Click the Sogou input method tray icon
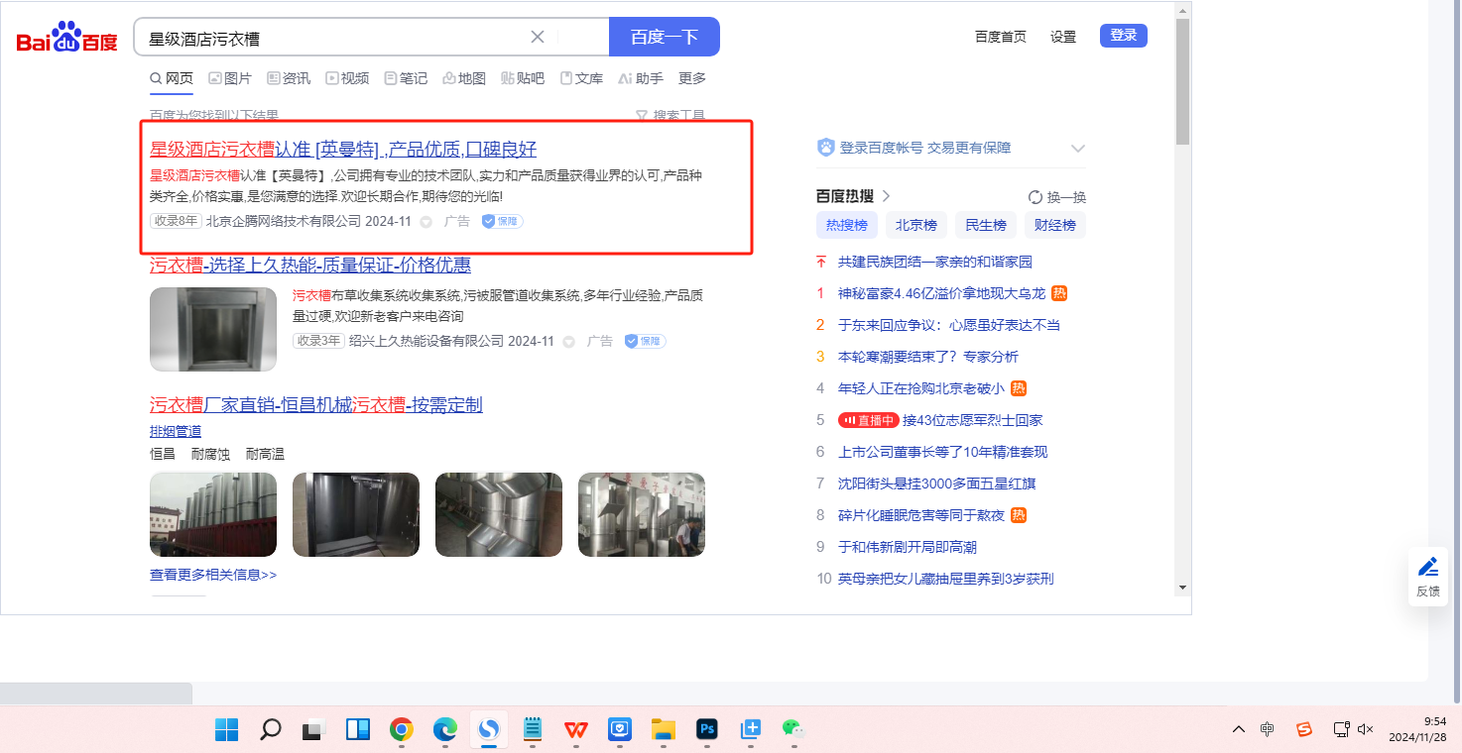 [1304, 729]
